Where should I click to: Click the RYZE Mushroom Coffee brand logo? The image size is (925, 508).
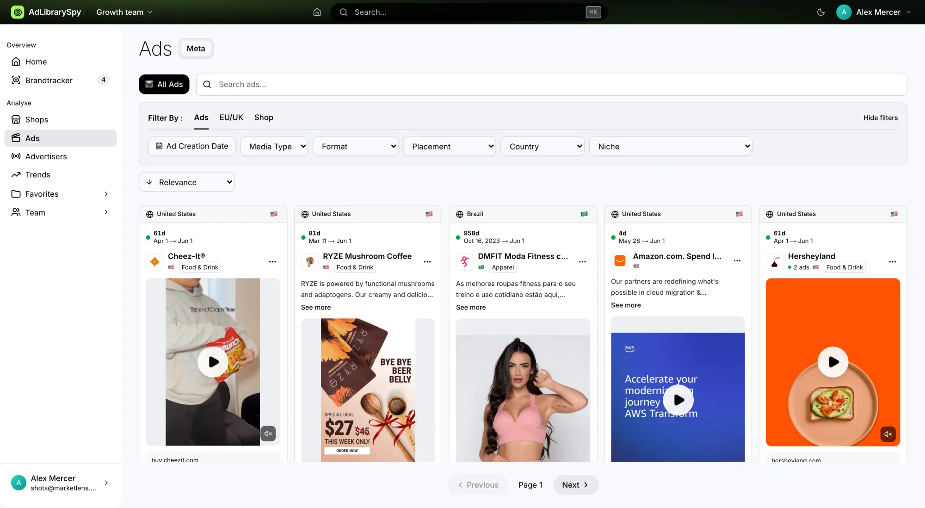(x=309, y=262)
